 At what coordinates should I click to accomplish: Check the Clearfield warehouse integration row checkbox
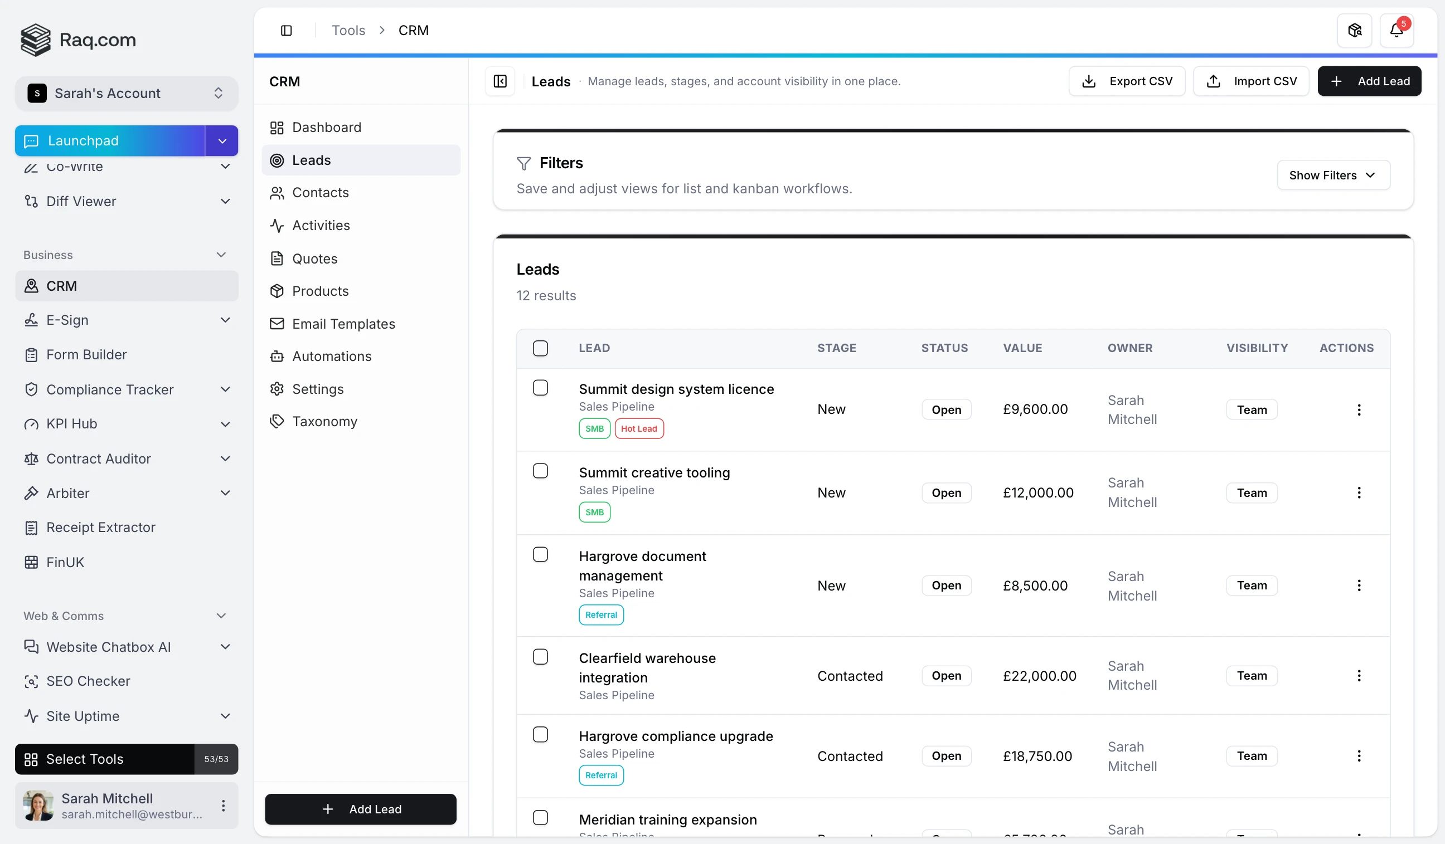[x=540, y=656]
